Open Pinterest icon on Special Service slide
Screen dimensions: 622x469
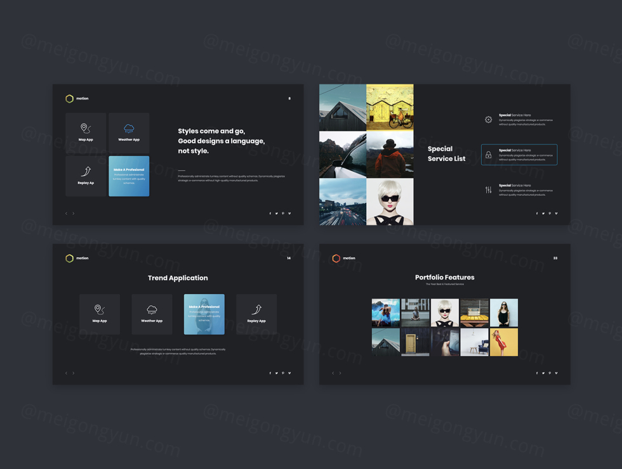tap(550, 214)
